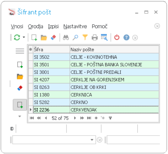Click the magnifying glass search icon
This screenshot has height=154, width=168.
tap(75, 37)
